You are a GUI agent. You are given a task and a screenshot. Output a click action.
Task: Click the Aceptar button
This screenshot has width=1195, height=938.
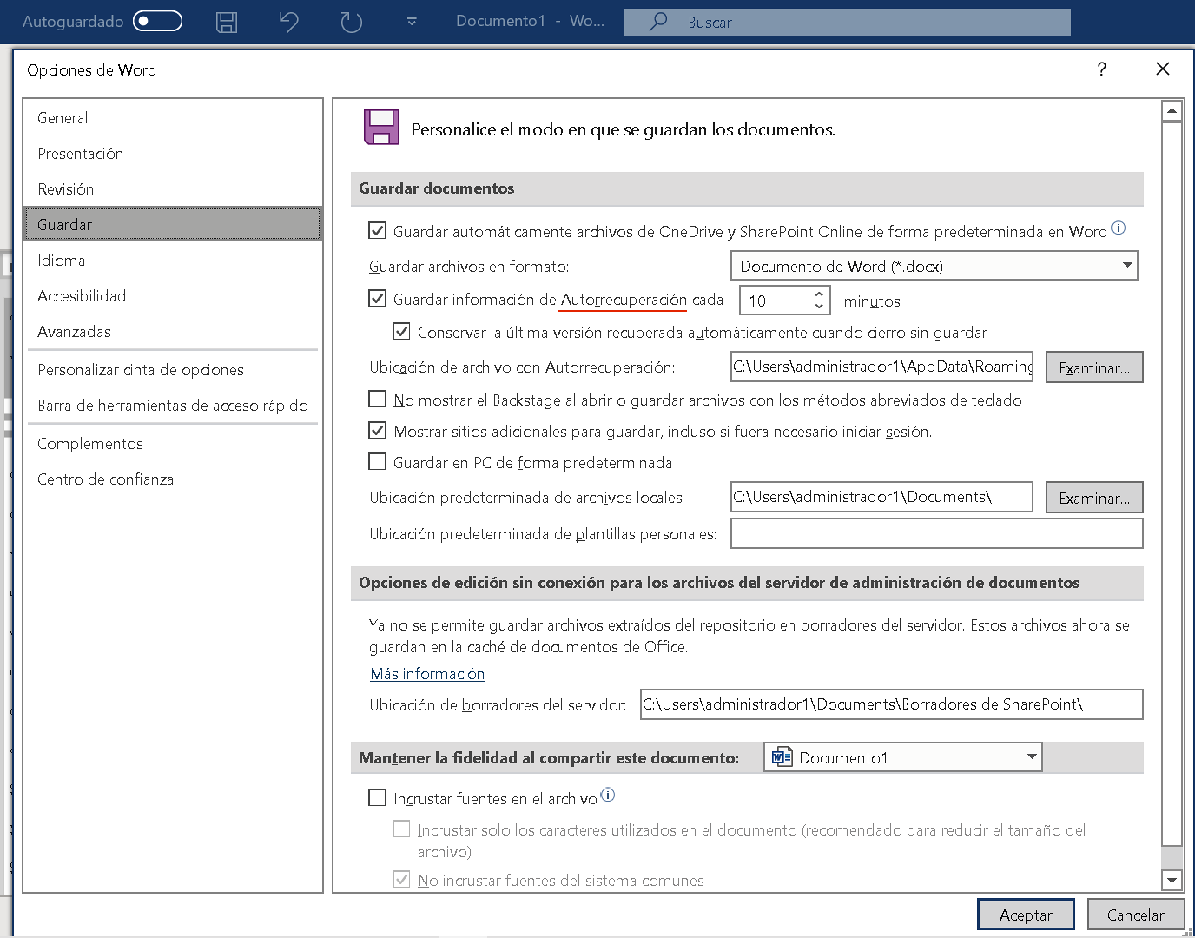[x=1026, y=915]
